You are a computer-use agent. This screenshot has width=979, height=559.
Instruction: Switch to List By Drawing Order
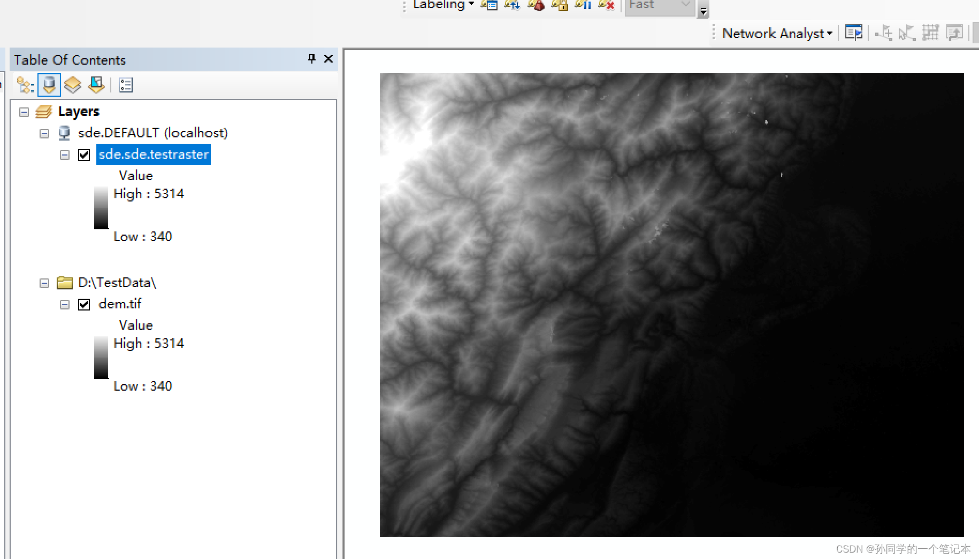coord(25,84)
